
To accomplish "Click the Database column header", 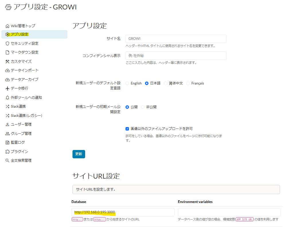I will click(x=79, y=202).
